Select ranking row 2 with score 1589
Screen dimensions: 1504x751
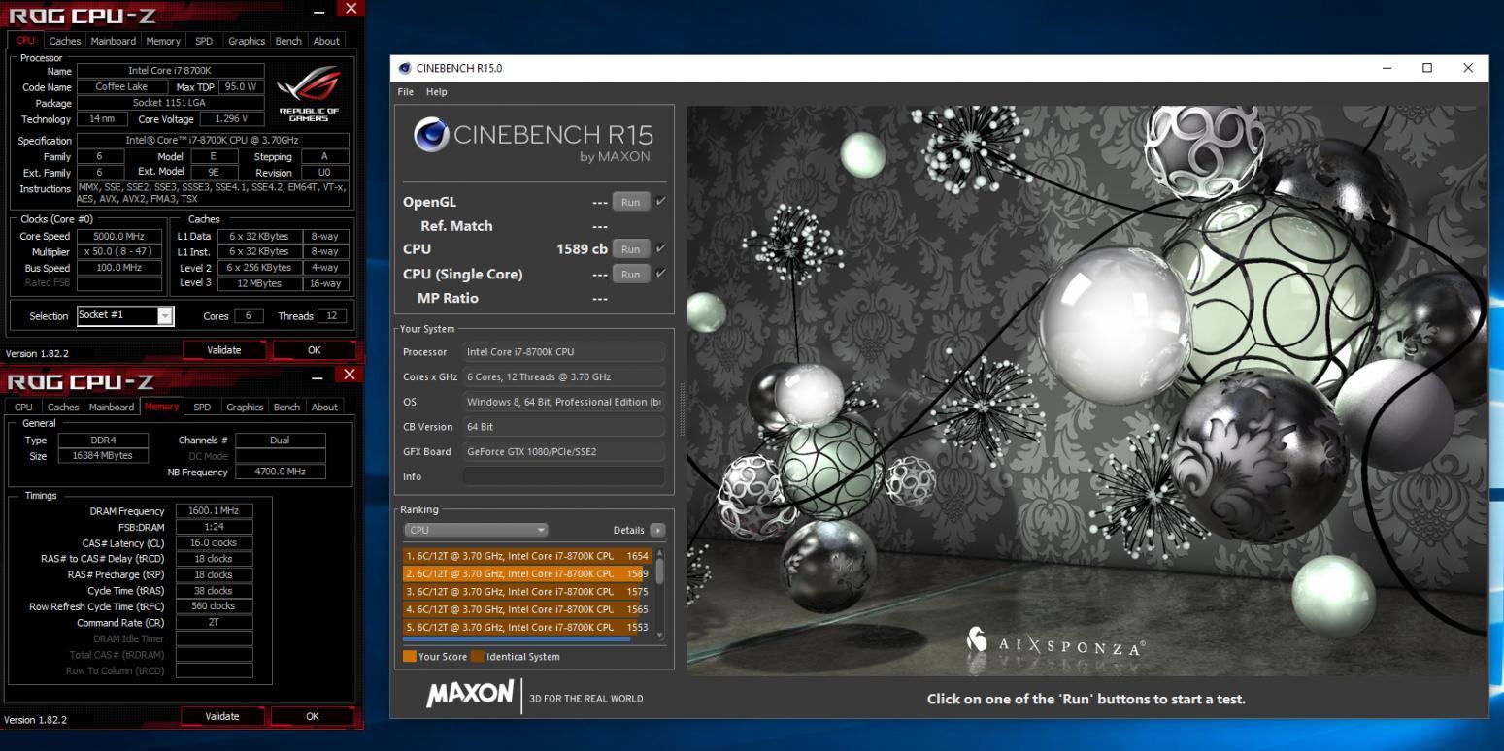click(528, 573)
